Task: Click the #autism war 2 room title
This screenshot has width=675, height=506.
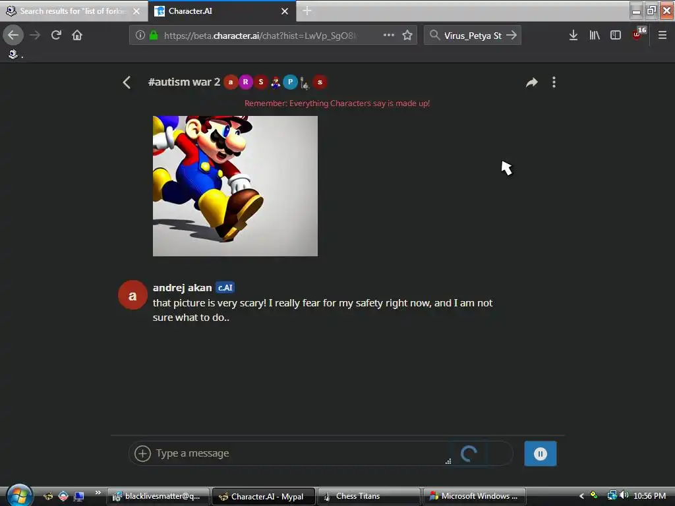Action: 184,82
